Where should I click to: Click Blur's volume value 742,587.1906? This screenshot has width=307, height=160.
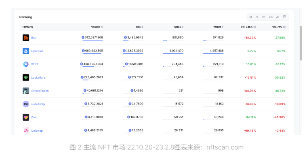[94, 37]
